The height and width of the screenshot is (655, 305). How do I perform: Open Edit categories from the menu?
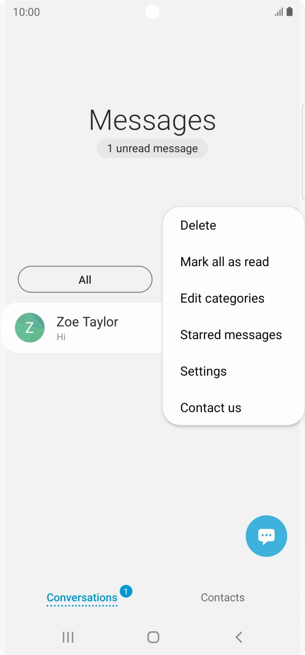click(x=222, y=298)
